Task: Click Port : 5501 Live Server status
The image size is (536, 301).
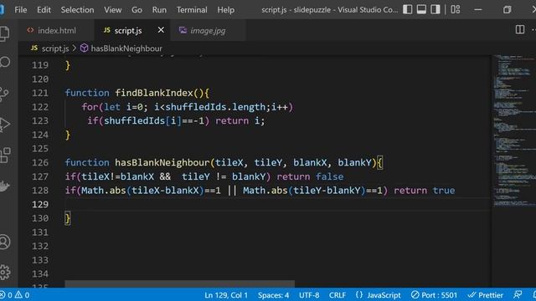Action: point(434,295)
